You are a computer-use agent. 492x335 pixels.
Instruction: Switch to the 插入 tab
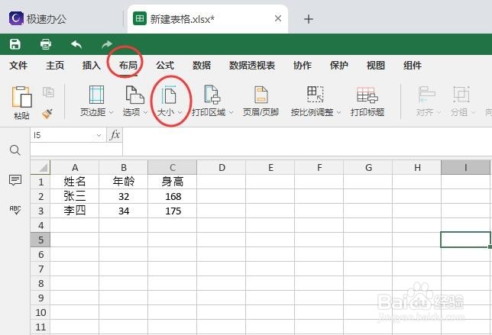[92, 65]
